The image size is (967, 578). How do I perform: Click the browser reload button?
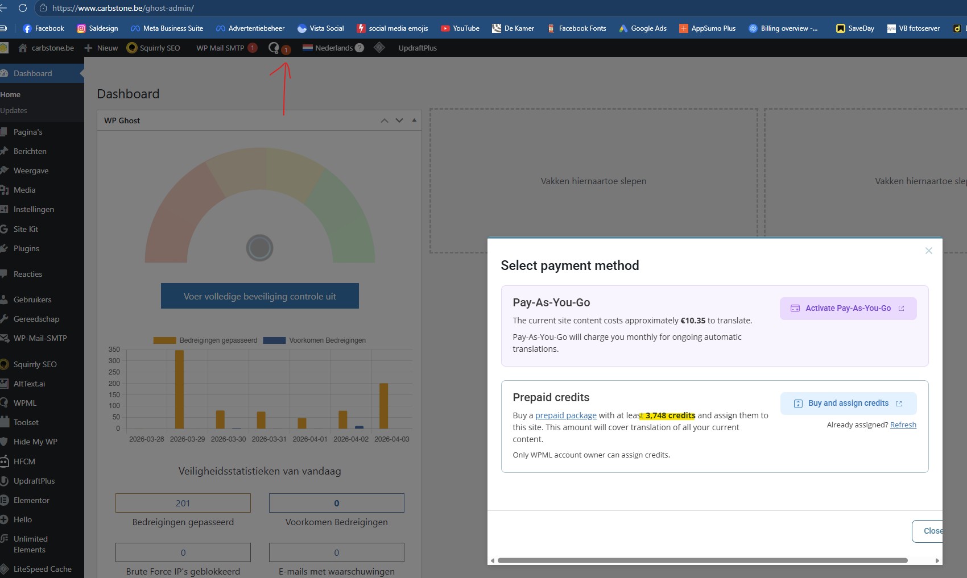pyautogui.click(x=23, y=8)
